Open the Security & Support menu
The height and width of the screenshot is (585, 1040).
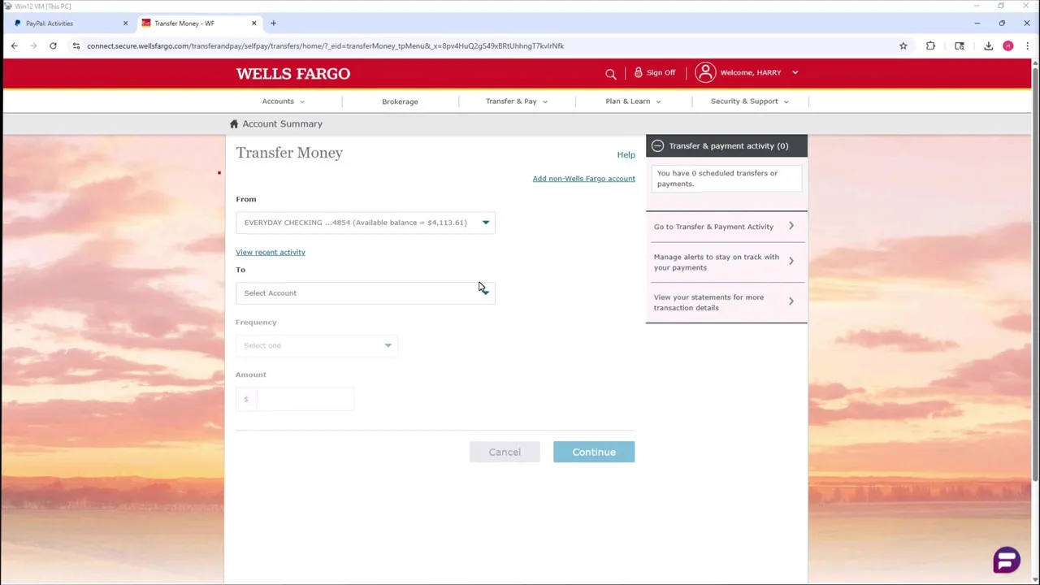click(x=749, y=102)
